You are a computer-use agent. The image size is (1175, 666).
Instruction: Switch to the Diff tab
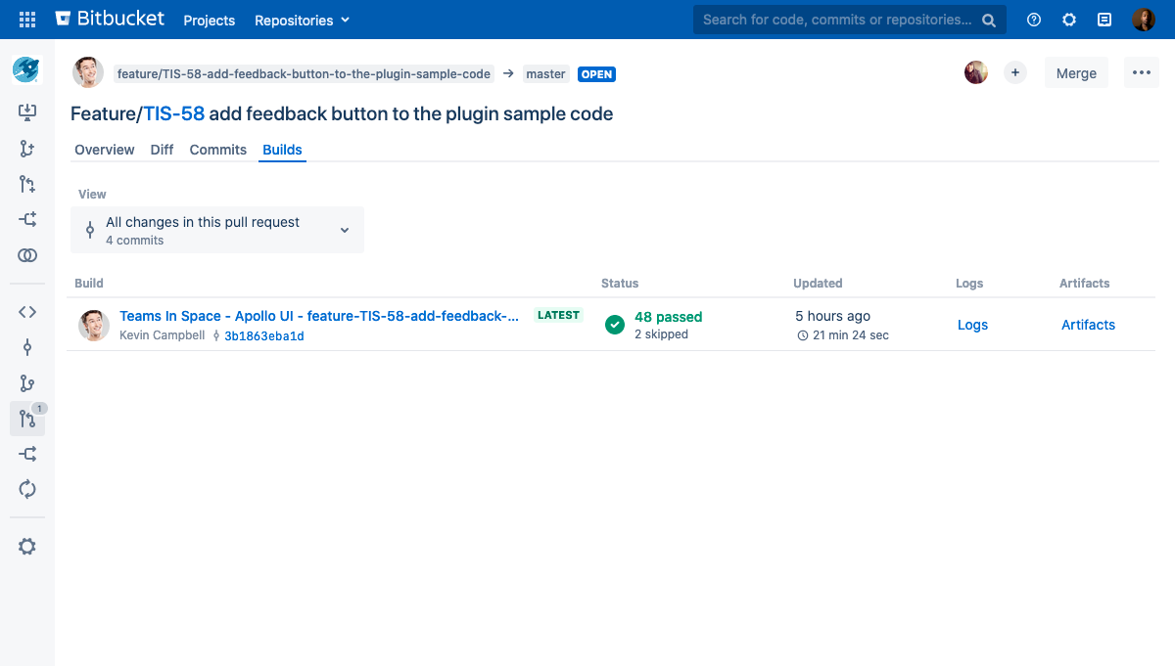coord(163,150)
